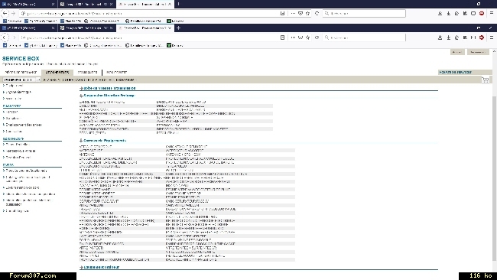This screenshot has height=280, width=497.
Task: Focus the search field in the upper browser toolbar
Action: [364, 13]
